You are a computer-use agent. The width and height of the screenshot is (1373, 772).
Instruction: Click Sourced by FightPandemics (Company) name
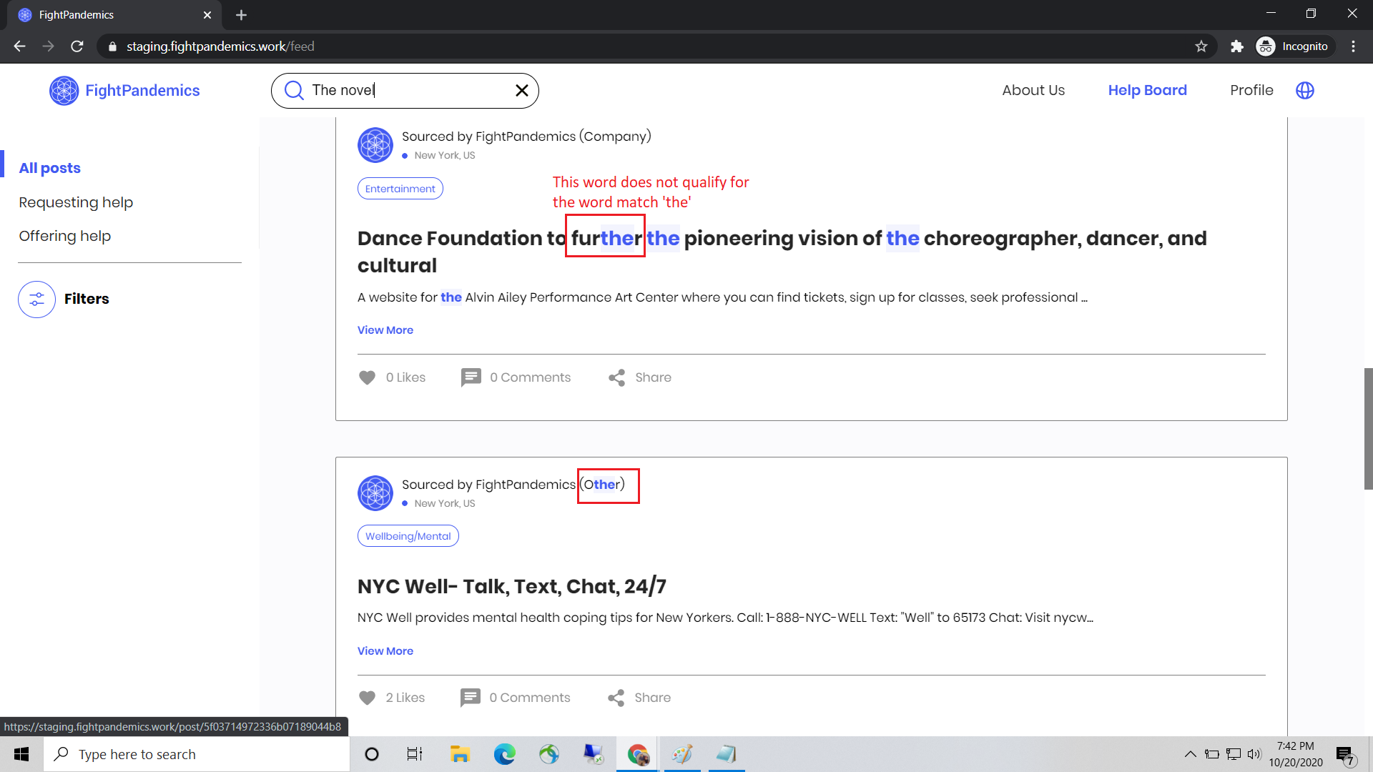tap(526, 137)
